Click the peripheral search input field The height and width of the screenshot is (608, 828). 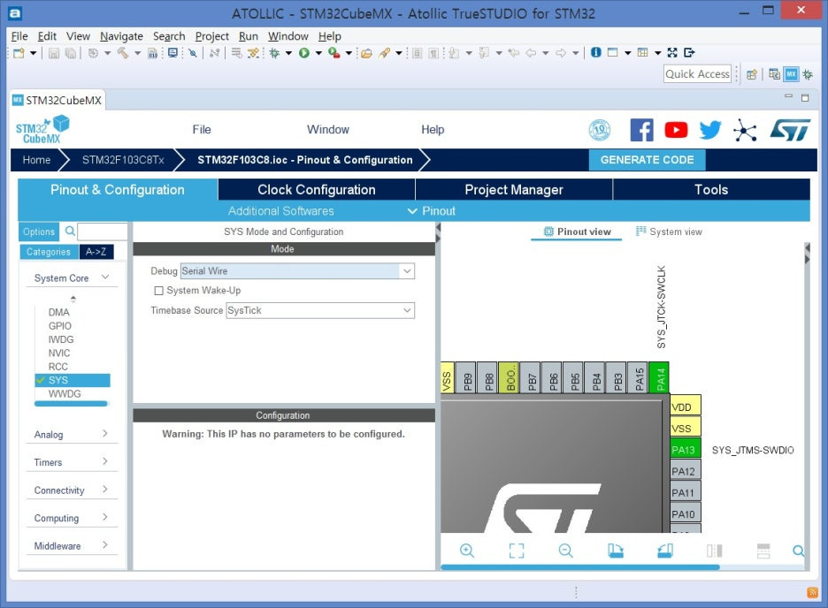pos(103,232)
